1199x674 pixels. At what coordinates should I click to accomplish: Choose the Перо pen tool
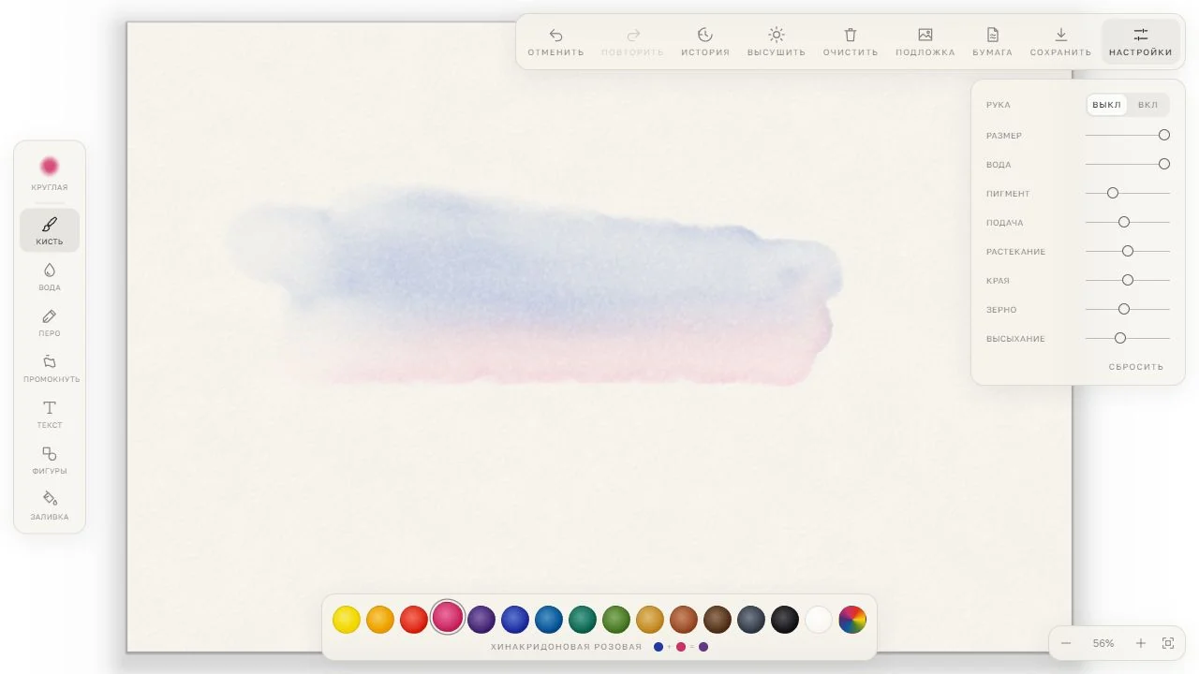click(50, 322)
